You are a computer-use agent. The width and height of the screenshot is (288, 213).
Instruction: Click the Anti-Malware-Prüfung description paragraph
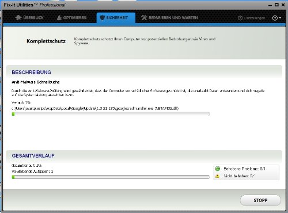point(138,93)
